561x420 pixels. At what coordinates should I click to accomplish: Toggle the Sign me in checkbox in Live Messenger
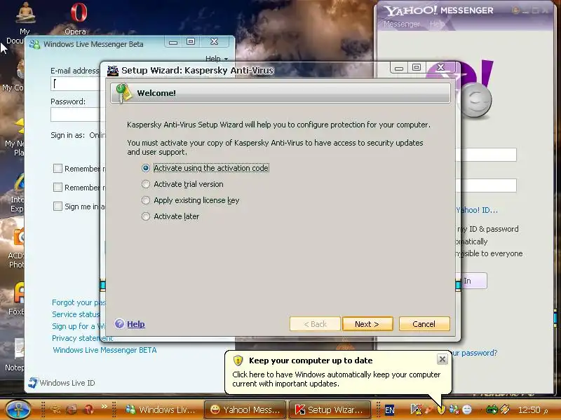tap(58, 206)
